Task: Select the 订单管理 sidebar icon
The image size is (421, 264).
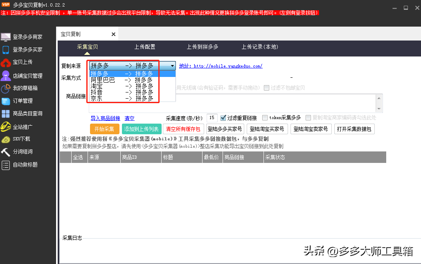Action: (27, 101)
